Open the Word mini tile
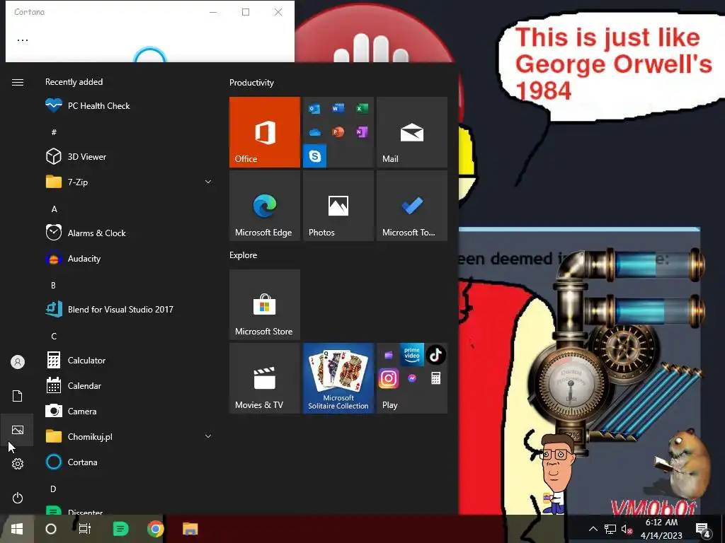Viewport: 725px width, 543px height. [x=338, y=108]
